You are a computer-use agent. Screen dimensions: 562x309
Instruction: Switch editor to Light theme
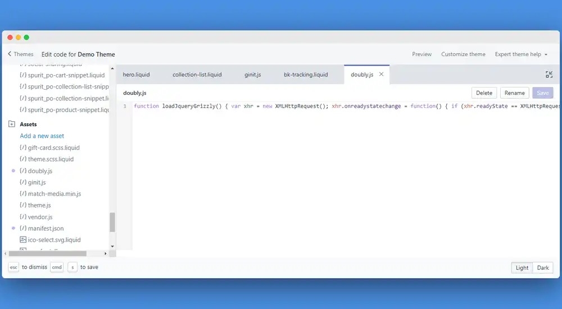tap(522, 268)
